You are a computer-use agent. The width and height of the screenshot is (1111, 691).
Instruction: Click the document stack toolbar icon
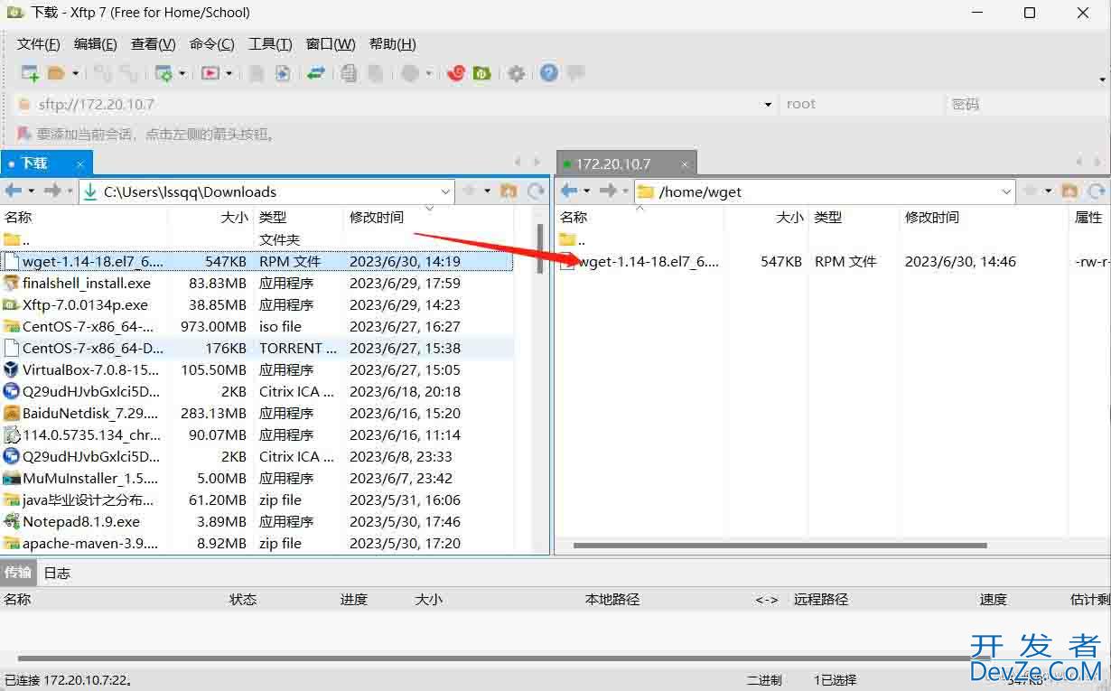(349, 73)
